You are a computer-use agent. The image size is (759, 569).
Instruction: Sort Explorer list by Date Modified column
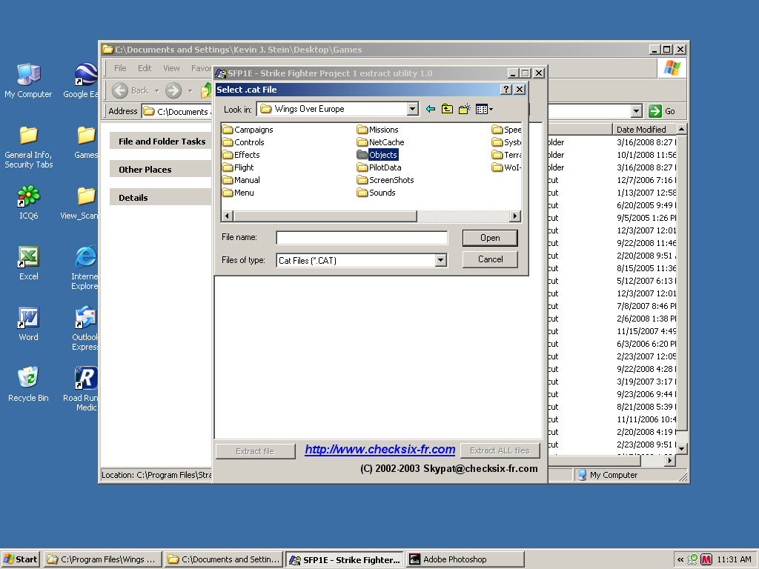(644, 129)
